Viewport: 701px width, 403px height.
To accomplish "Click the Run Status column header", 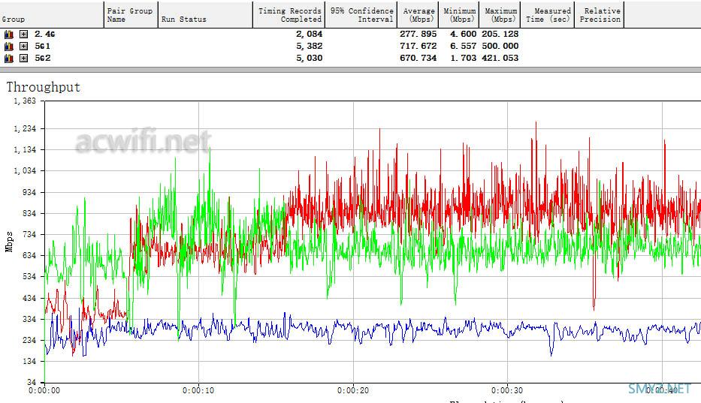I will 206,15.
